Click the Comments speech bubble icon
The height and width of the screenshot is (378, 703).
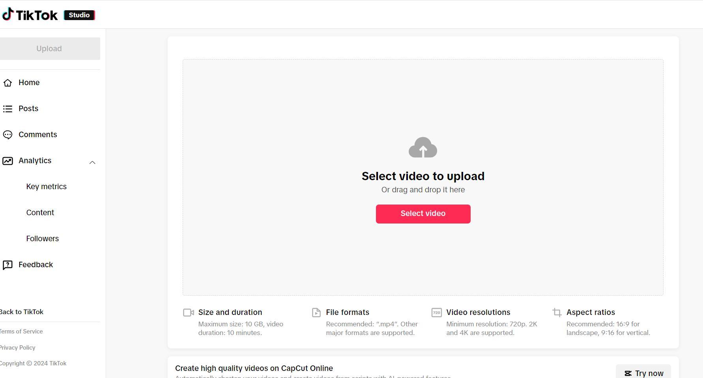pos(7,135)
